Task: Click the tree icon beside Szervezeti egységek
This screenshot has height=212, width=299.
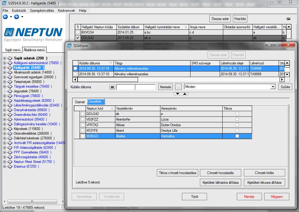Action: point(10,77)
